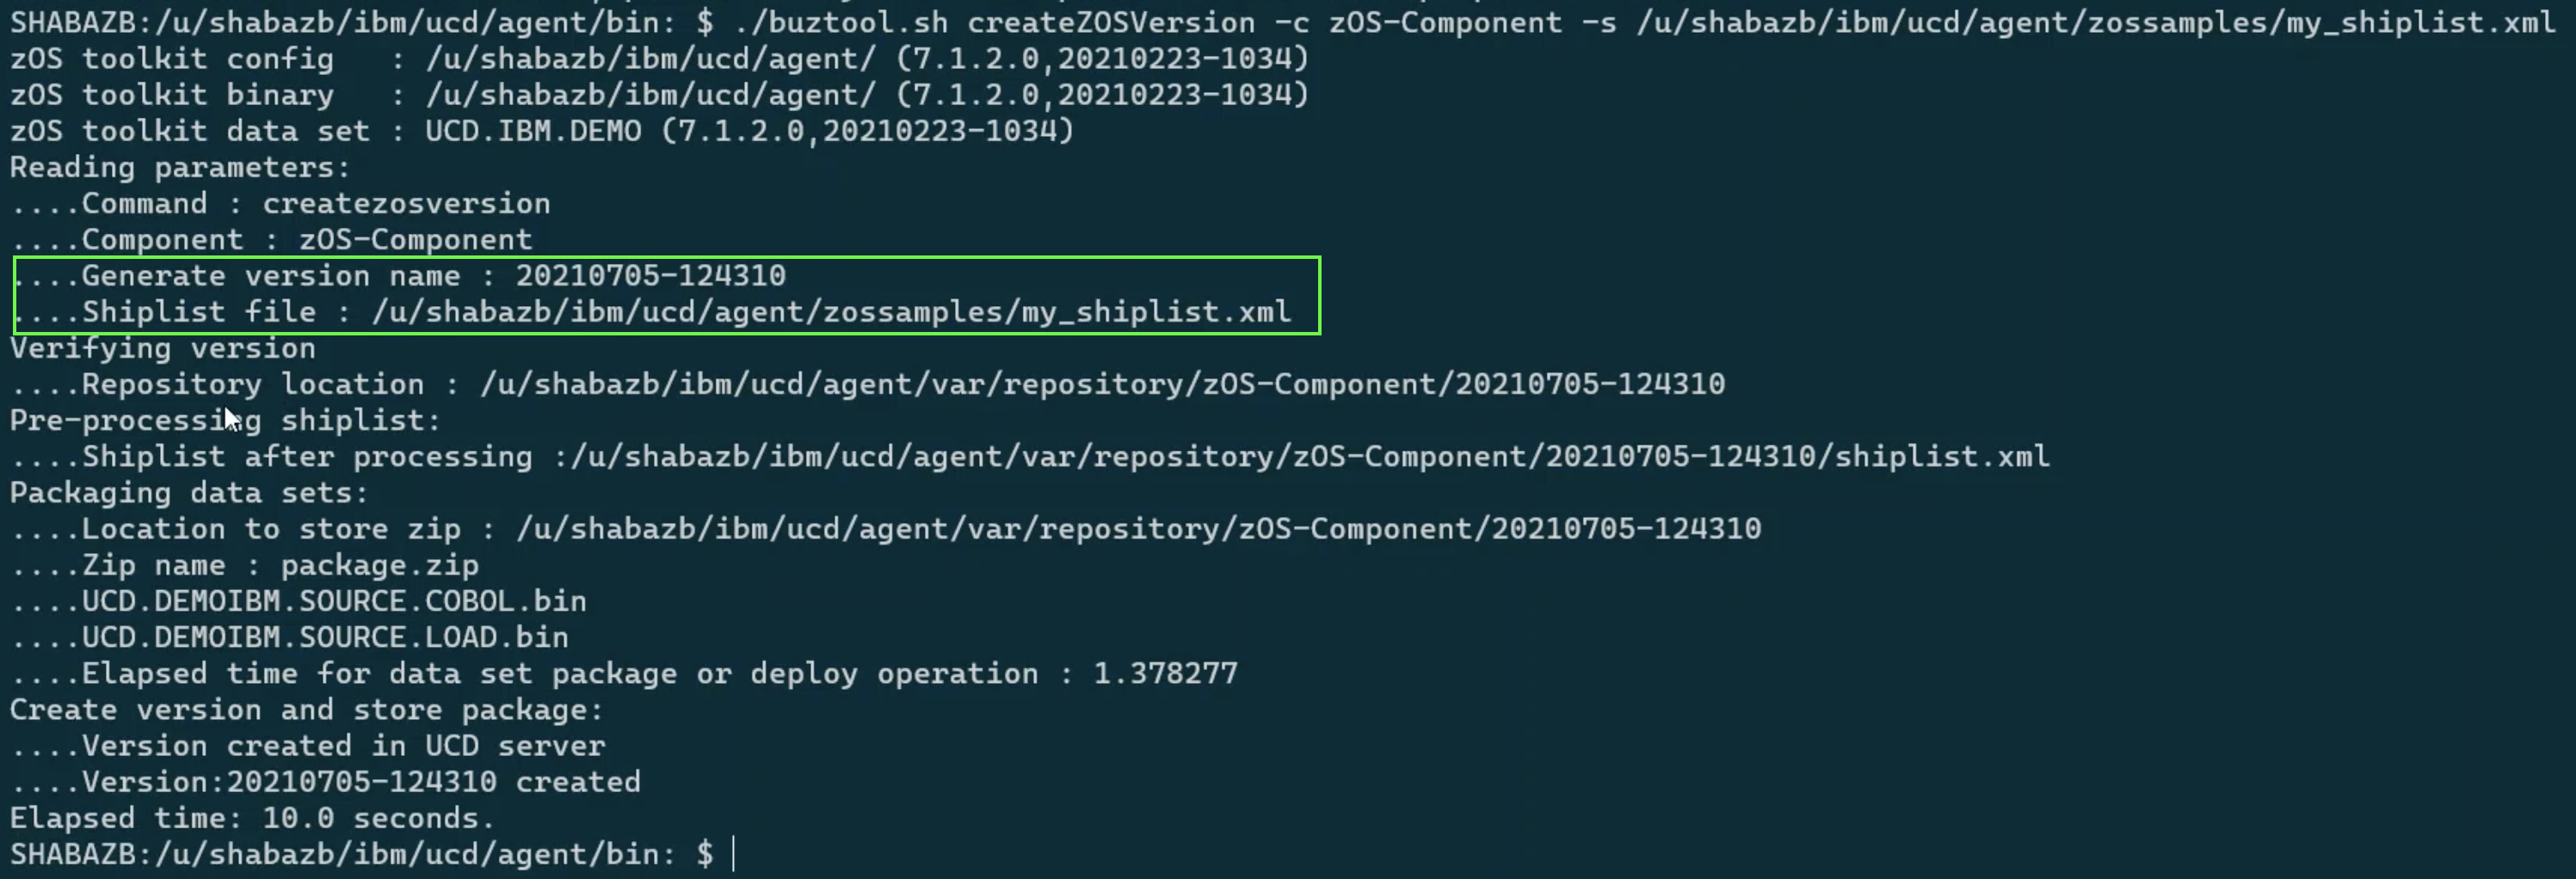
Task: Select the UCD.IBM.DEMO data set name
Action: click(x=533, y=131)
